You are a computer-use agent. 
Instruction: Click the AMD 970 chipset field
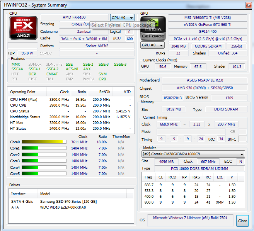(x=205, y=88)
